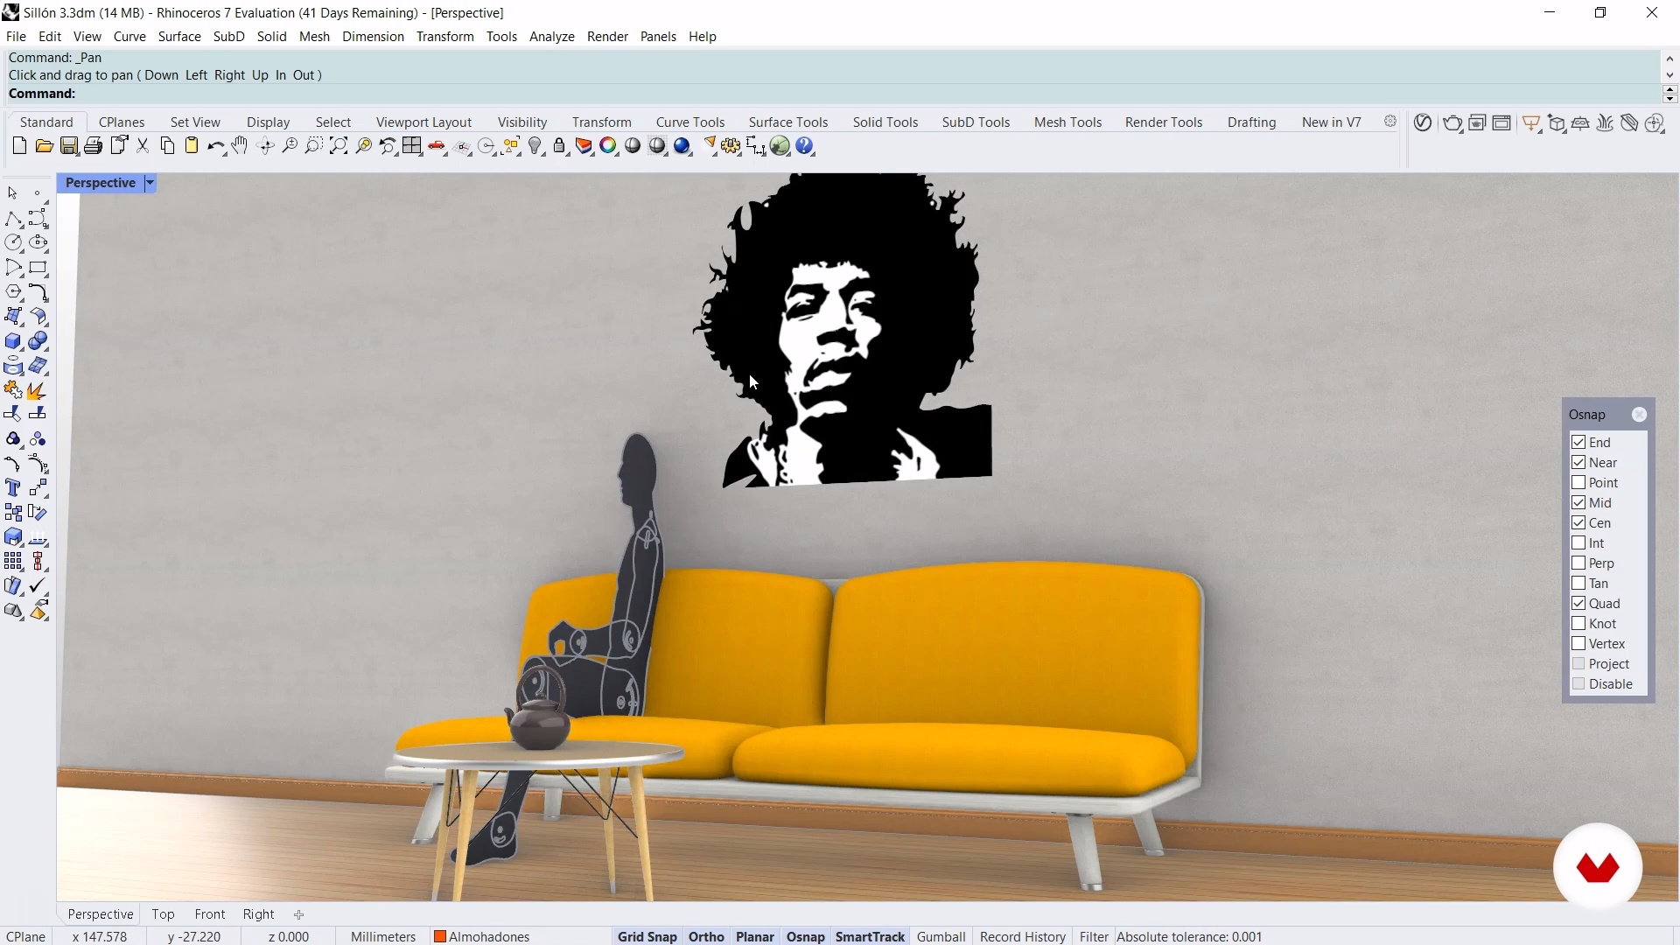Click the padlock Lock objects icon
Viewport: 1680px width, 945px height.
click(559, 146)
